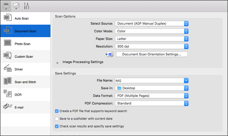The height and width of the screenshot is (136, 228).
Task: Open the Resolution 300 dpi dropdown
Action: pos(152,46)
